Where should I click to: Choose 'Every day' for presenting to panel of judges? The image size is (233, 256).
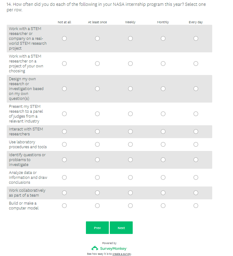click(196, 114)
